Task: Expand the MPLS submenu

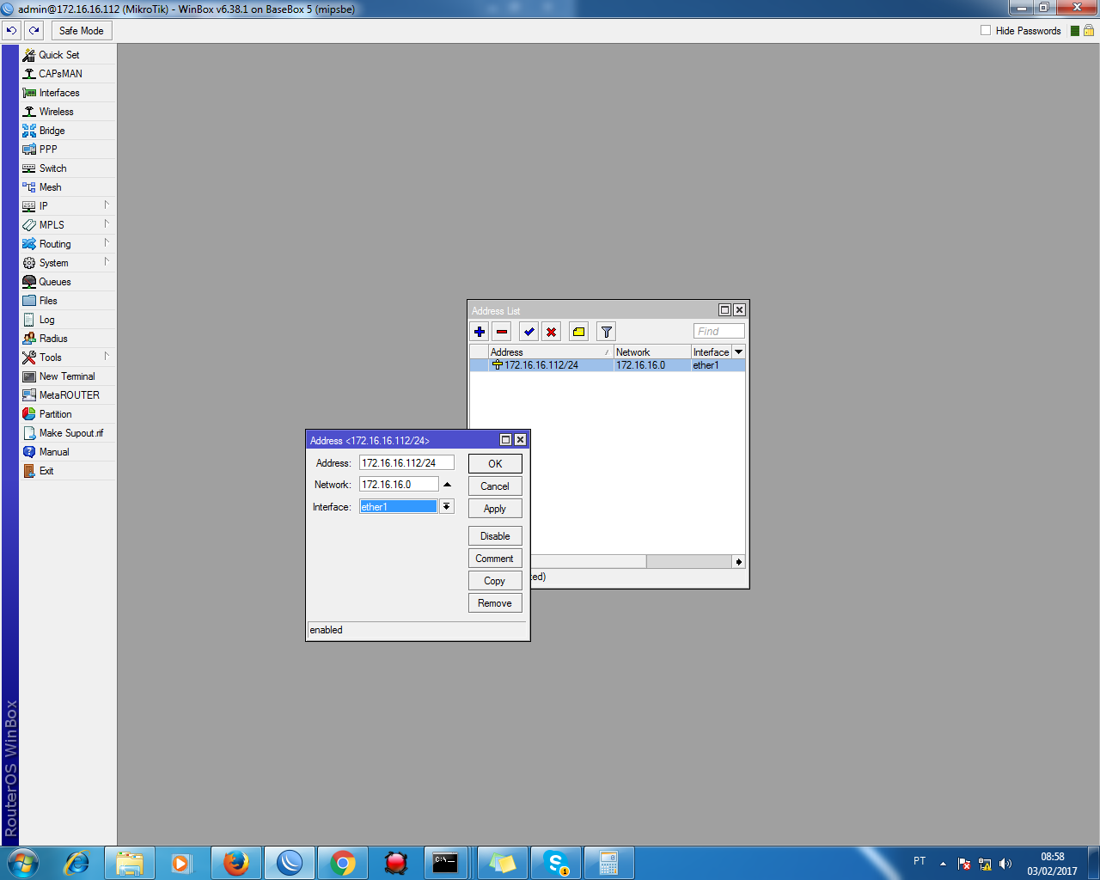Action: coord(68,225)
